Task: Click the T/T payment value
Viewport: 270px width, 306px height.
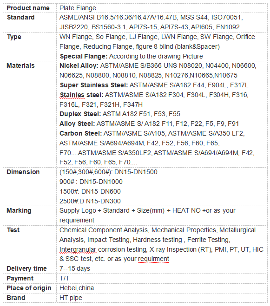Action: tap(64, 278)
